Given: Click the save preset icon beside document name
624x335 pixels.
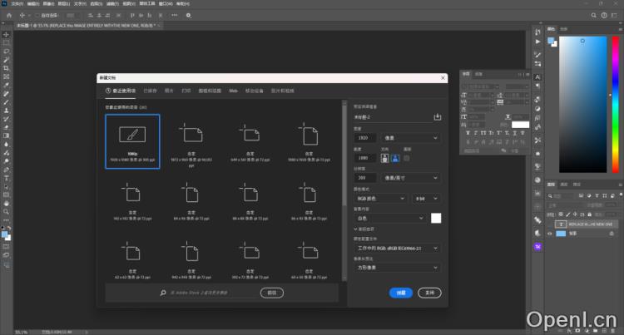Looking at the screenshot, I should [438, 117].
